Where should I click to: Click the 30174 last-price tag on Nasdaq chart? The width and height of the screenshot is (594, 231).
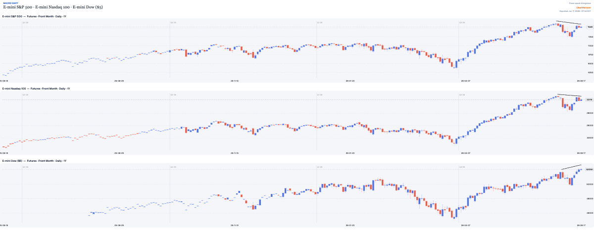click(x=590, y=99)
